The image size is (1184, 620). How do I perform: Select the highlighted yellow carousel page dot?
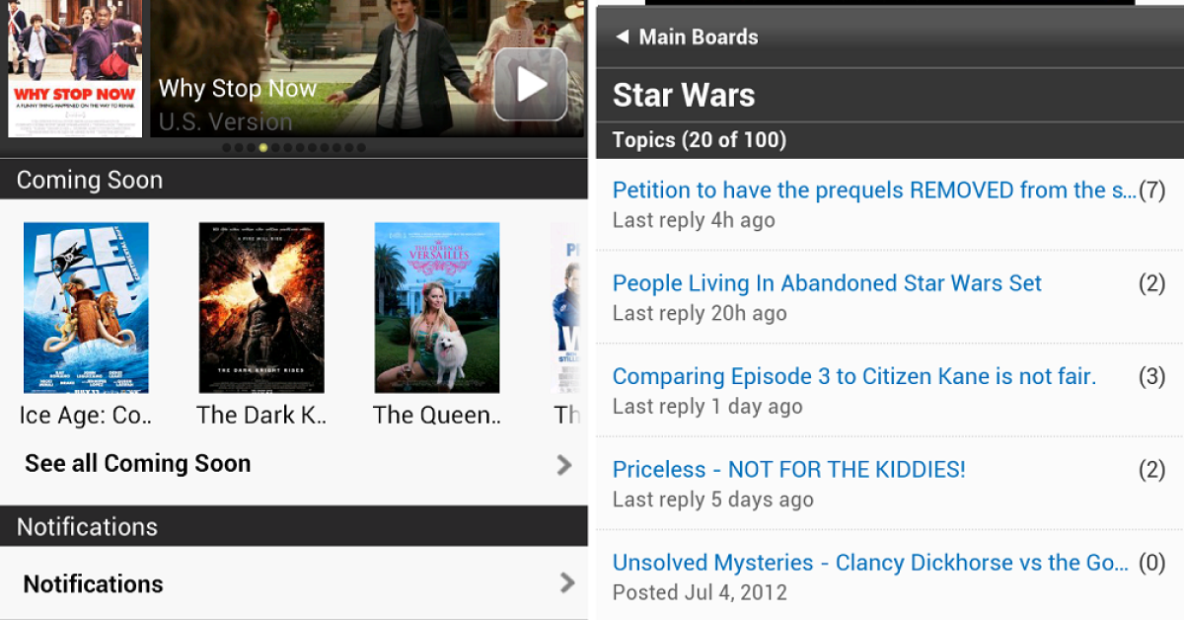coord(263,148)
